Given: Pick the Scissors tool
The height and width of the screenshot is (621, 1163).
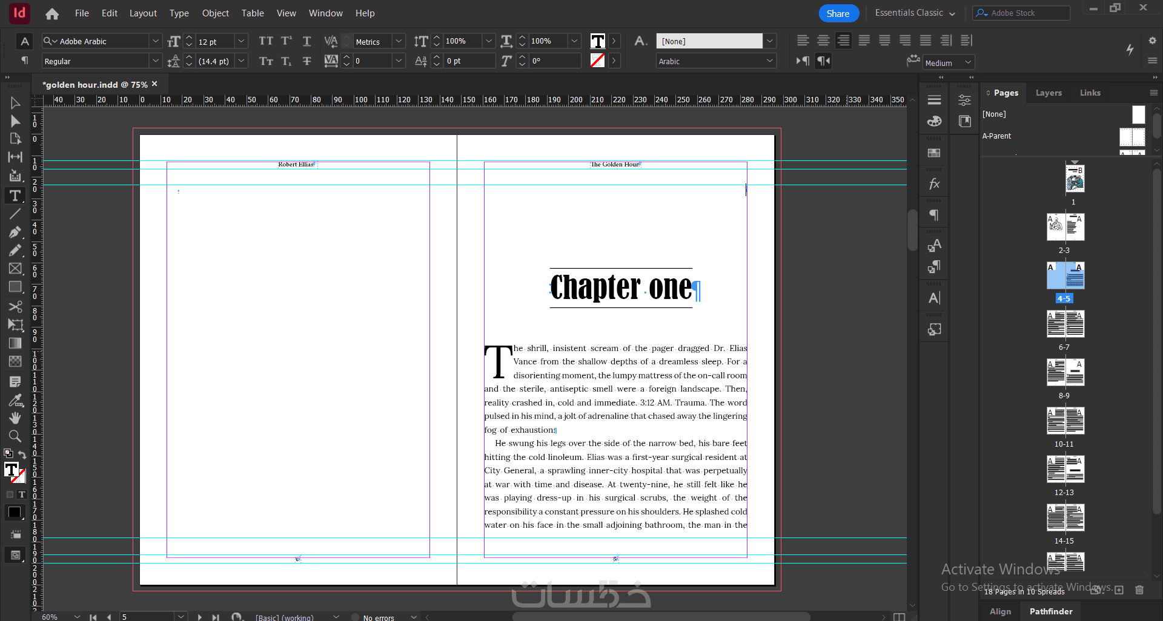Looking at the screenshot, I should (15, 306).
